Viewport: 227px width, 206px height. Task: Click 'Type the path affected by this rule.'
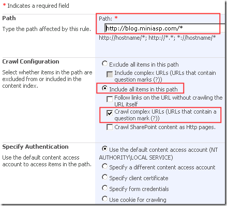(x=47, y=29)
